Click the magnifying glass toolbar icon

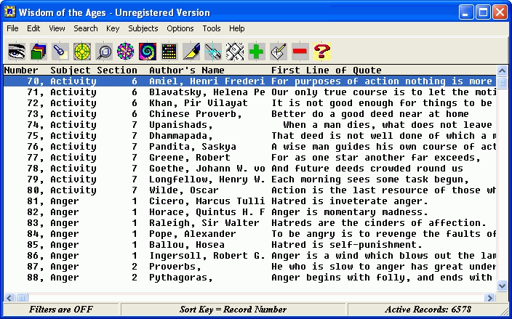pos(104,52)
